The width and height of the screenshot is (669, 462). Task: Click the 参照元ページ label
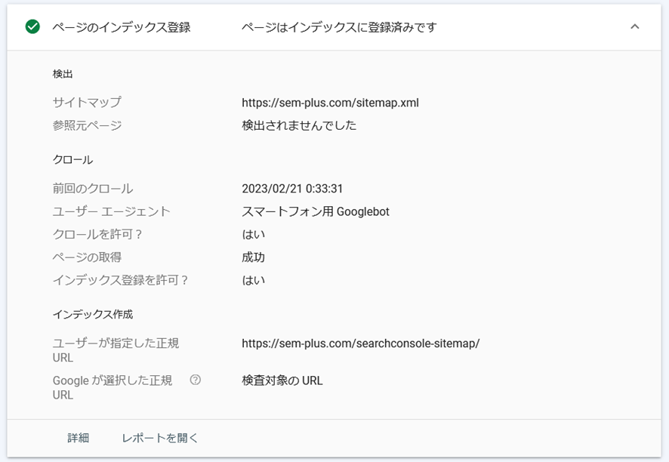87,125
